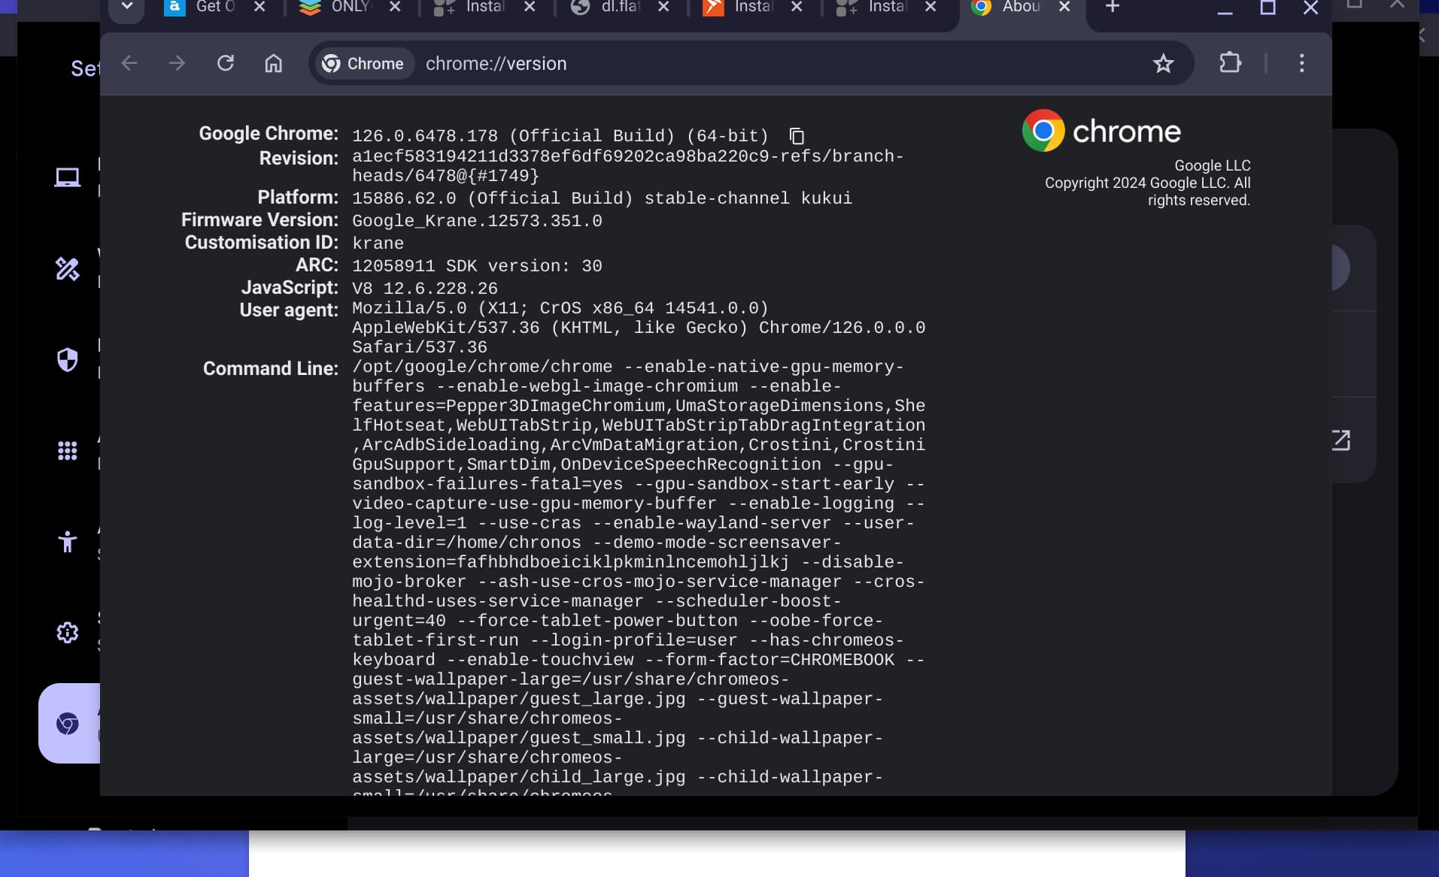Reload the chrome://version page
The width and height of the screenshot is (1439, 877).
point(225,63)
